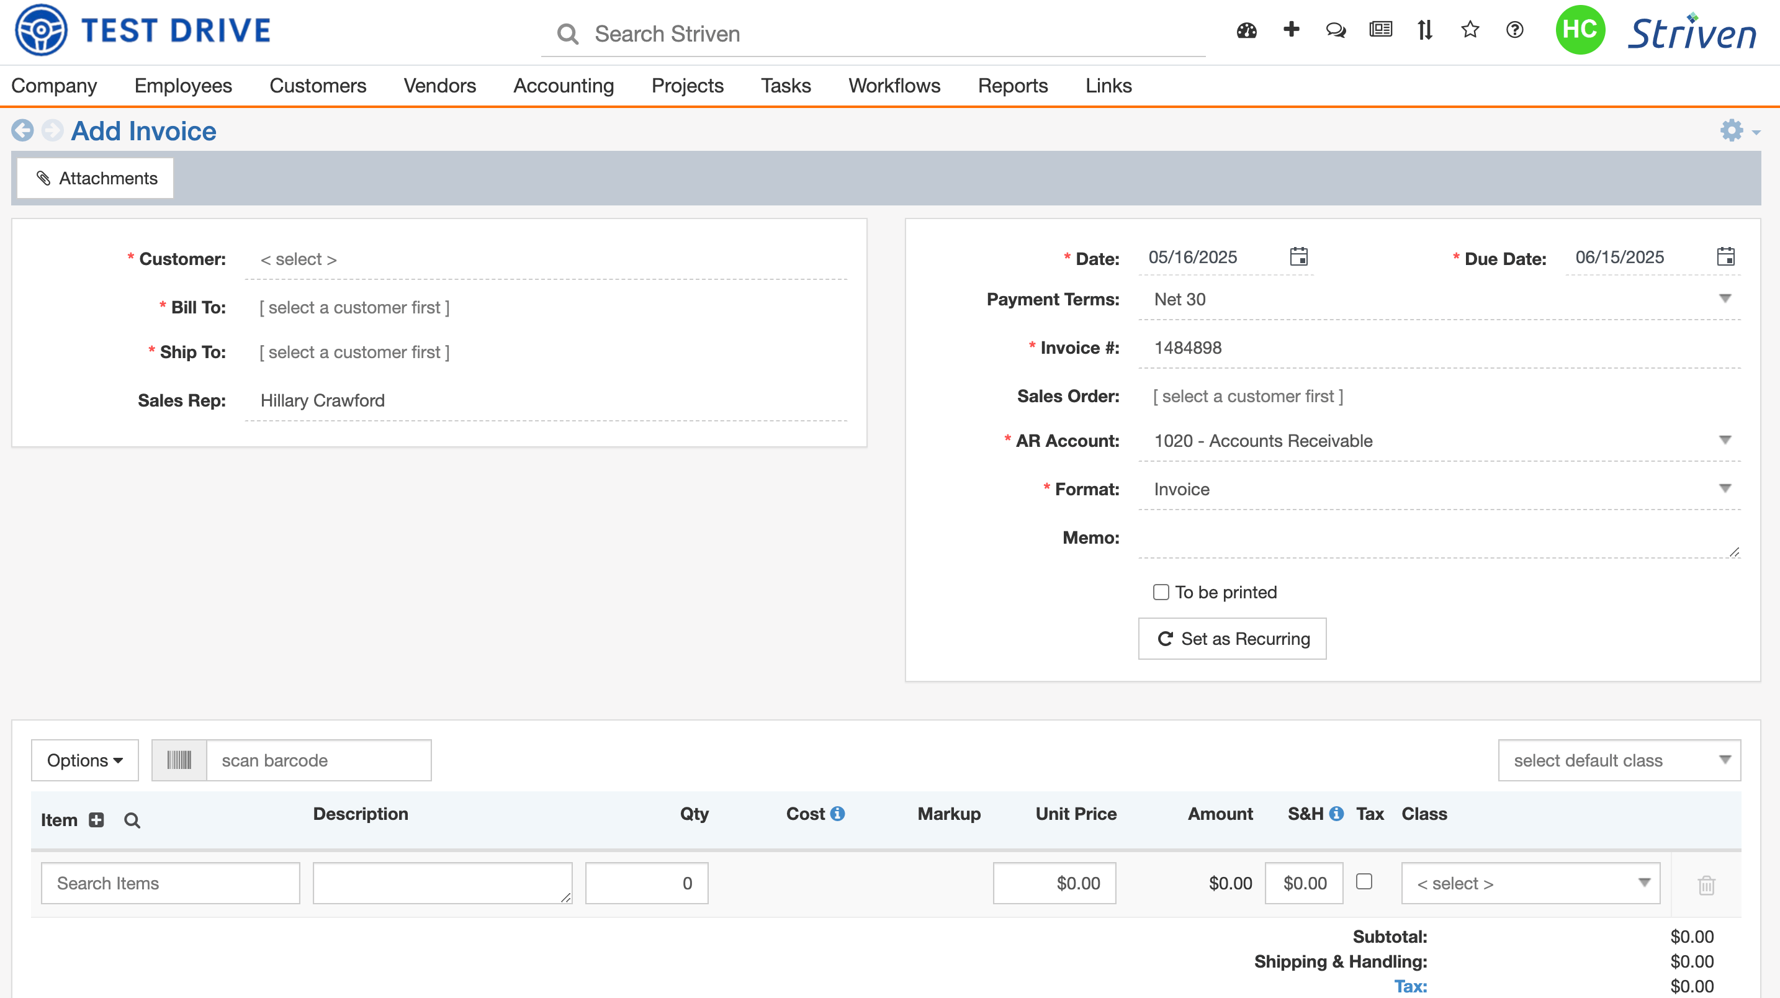Viewport: 1780px width, 998px height.
Task: Open the Accounting menu
Action: click(563, 86)
